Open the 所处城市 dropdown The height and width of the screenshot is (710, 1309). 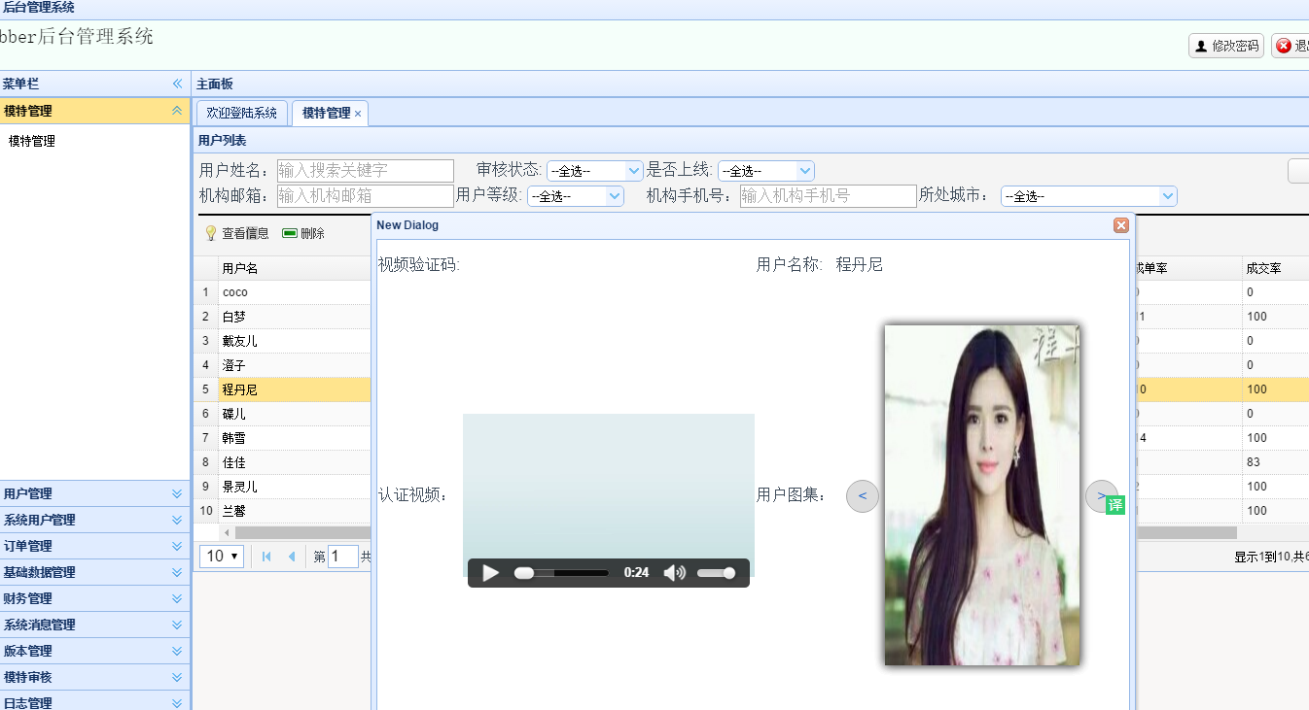point(1088,196)
